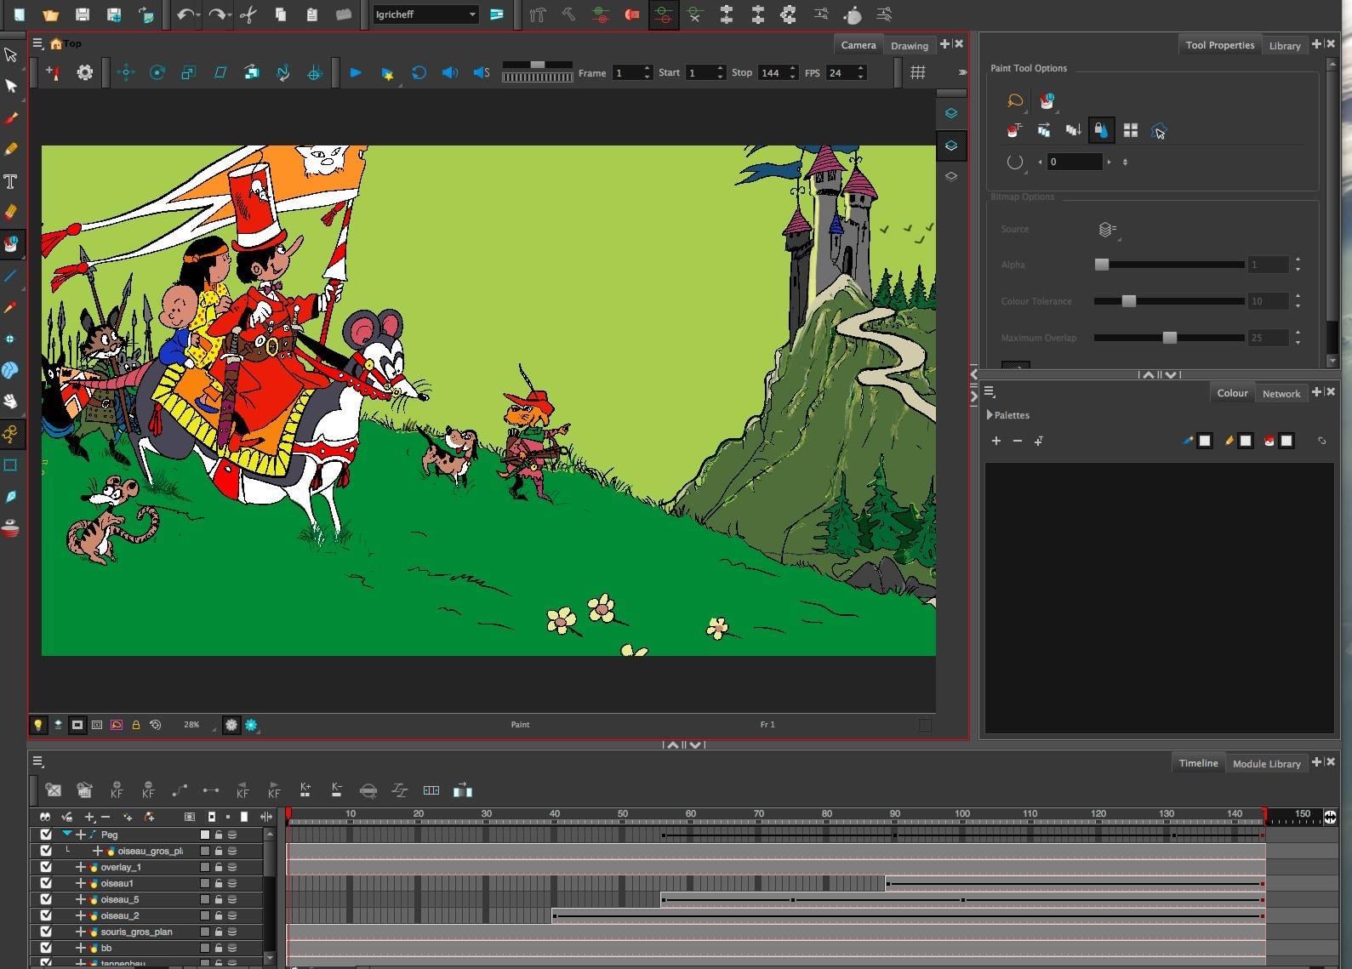The image size is (1352, 969).
Task: Uncheck the souris_gros_plan layer
Action: coord(46,932)
